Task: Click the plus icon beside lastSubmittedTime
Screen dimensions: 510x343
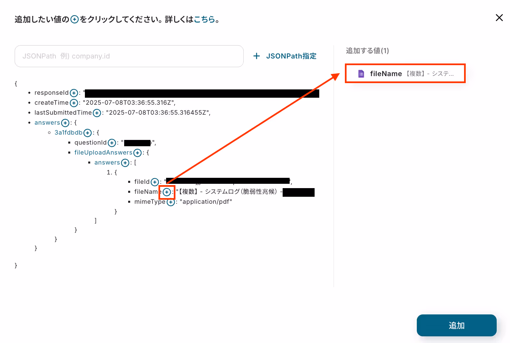Action: (97, 113)
